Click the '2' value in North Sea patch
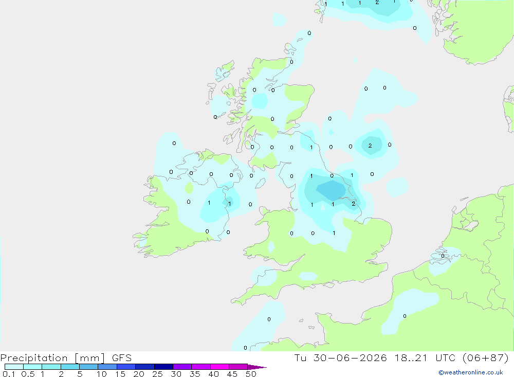514x377 pixels. pos(370,146)
